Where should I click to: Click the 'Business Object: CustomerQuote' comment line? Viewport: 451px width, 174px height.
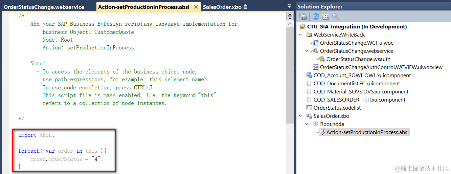pyautogui.click(x=88, y=32)
